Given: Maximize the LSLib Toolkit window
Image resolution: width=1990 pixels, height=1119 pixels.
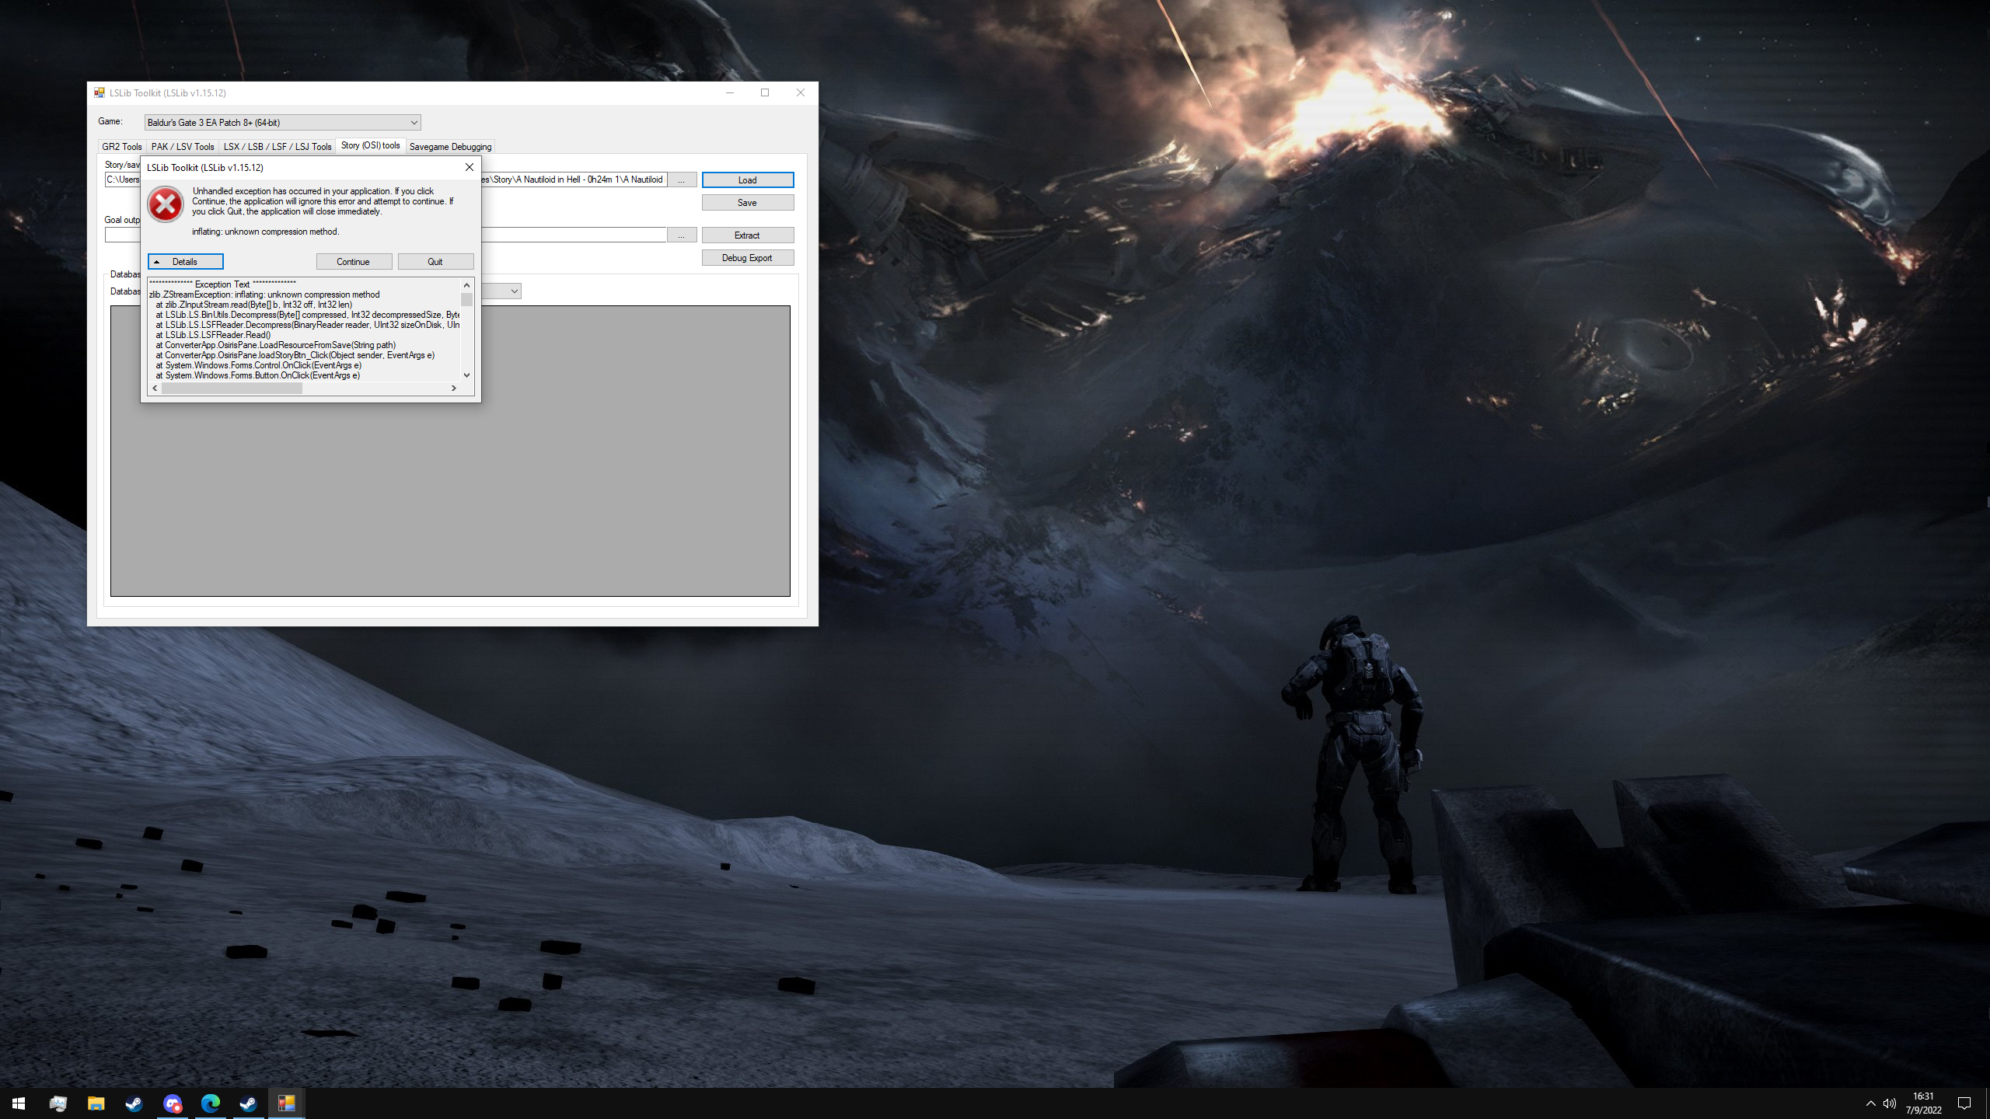Looking at the screenshot, I should click(765, 92).
